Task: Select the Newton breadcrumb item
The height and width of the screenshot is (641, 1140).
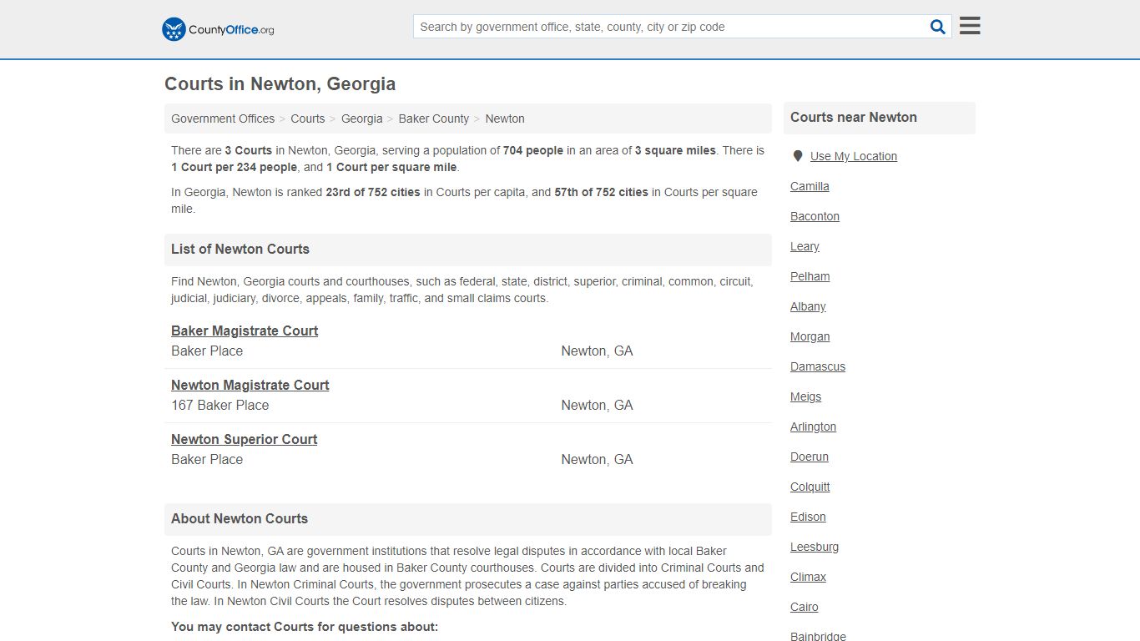Action: [x=505, y=119]
